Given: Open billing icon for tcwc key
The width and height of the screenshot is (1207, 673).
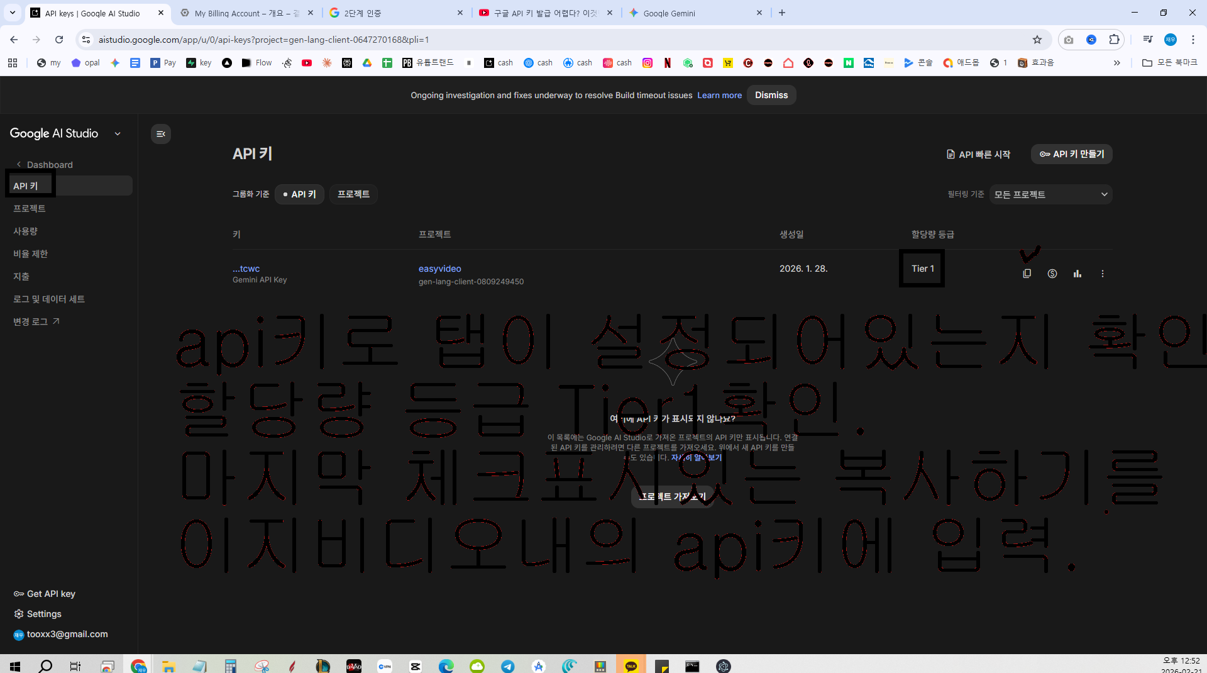Looking at the screenshot, I should click(x=1052, y=274).
